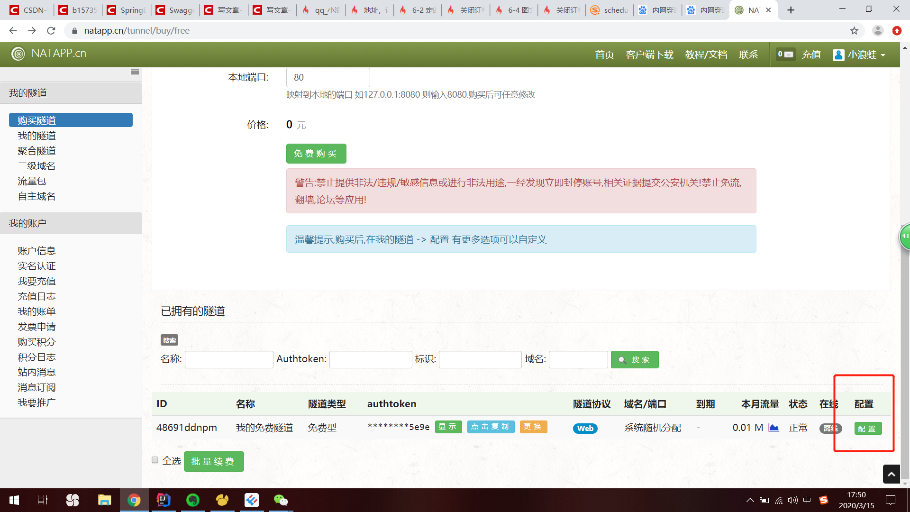This screenshot has height=512, width=910.
Task: Select 我的隧道 in the sidebar menu
Action: 36,136
